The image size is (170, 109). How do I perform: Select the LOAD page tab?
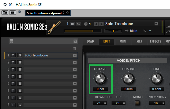click(x=90, y=41)
